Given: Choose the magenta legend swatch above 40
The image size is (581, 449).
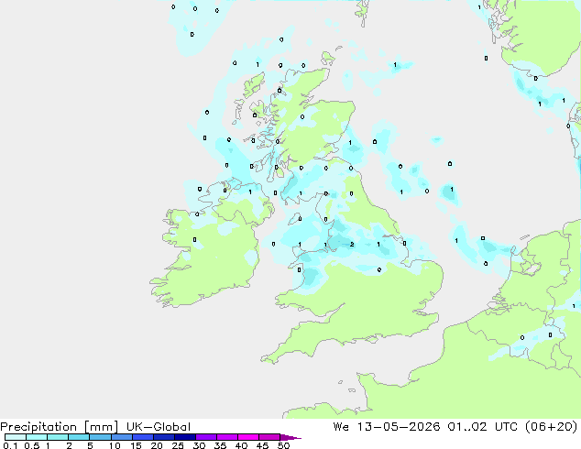Looking at the screenshot, I should click(248, 437).
